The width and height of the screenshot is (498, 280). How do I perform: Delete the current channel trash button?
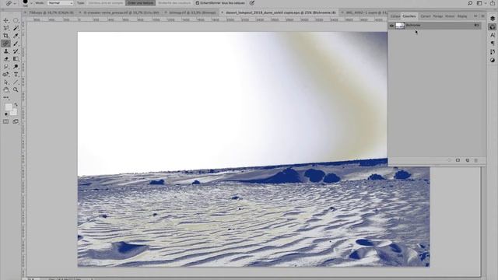point(475,160)
